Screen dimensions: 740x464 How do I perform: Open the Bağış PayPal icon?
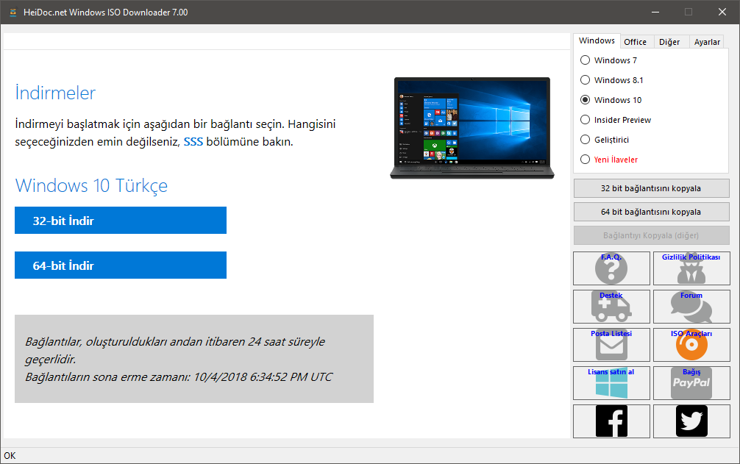click(691, 383)
